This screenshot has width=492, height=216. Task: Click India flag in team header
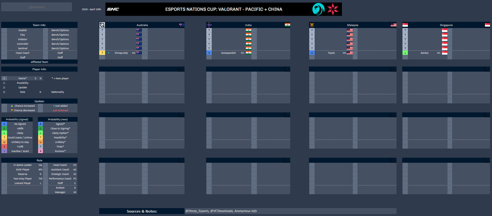(x=287, y=25)
